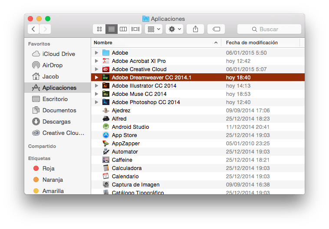Expand Adobe Creative Cloud folder
The image size is (329, 229).
(96, 69)
